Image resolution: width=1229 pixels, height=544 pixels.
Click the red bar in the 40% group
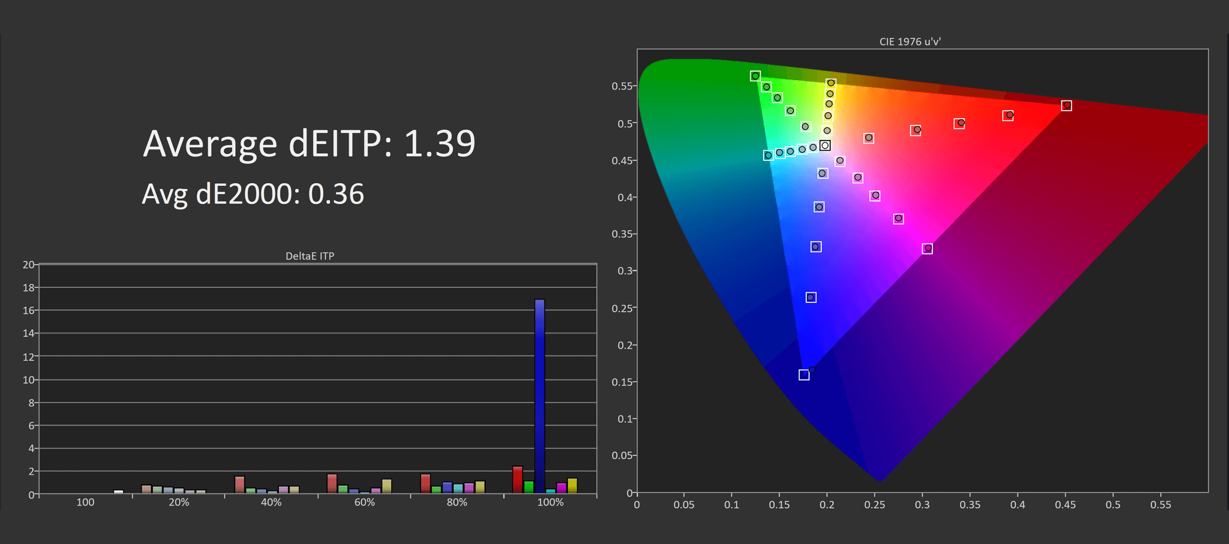tap(239, 484)
